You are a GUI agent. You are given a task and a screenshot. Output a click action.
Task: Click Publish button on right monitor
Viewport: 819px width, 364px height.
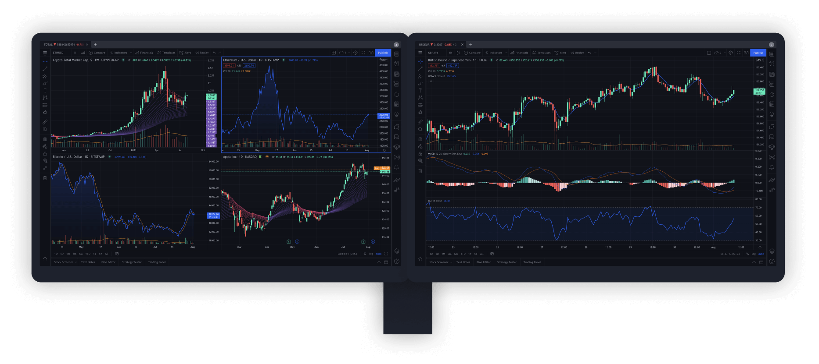[x=758, y=53]
